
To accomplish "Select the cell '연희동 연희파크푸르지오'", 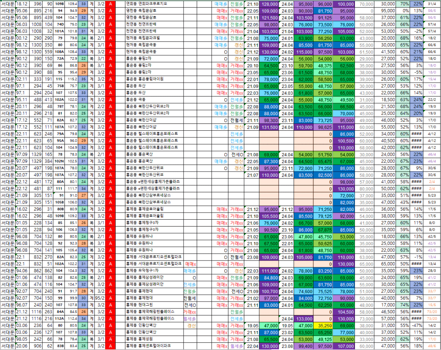I will 154,4.
